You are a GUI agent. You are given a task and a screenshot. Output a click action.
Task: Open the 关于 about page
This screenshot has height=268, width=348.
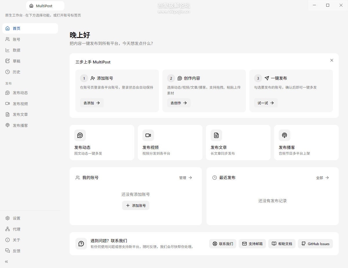(30, 240)
